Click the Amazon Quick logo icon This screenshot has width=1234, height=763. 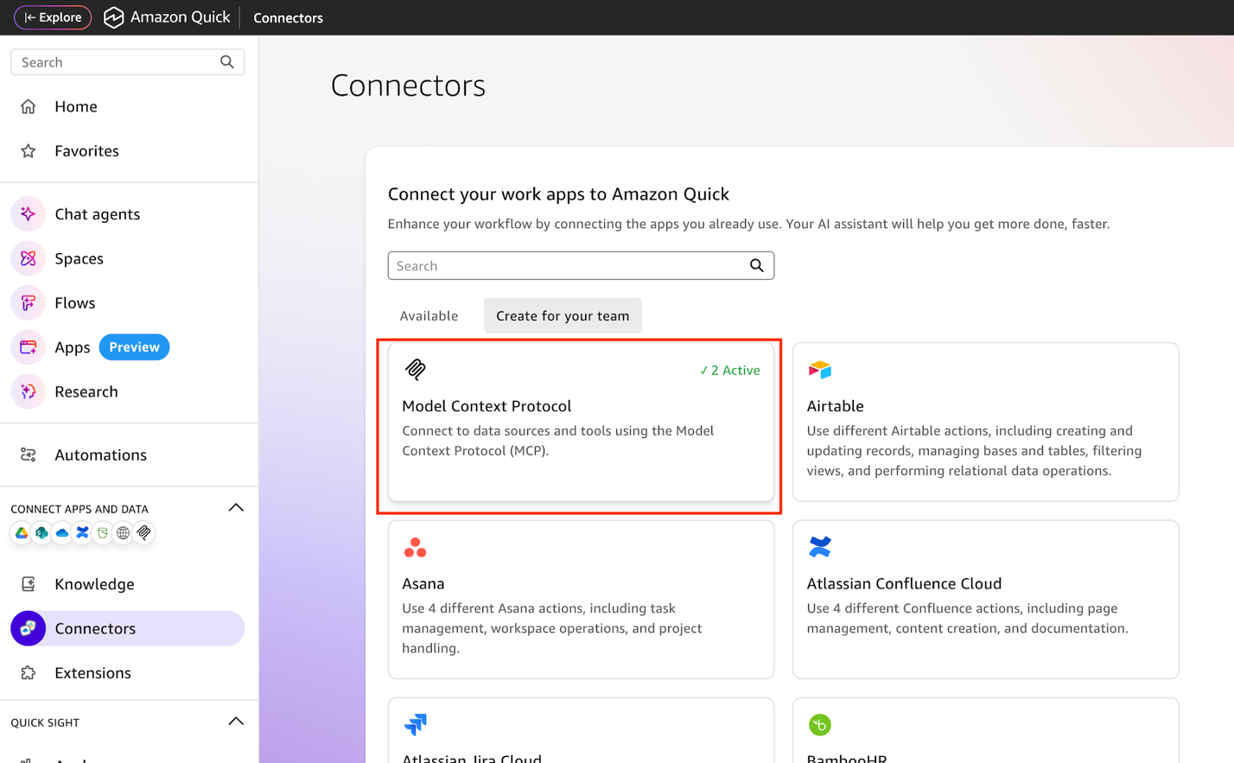(114, 17)
